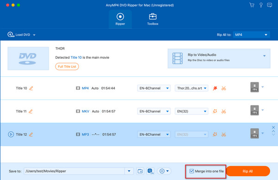
Task: Switch to the Toolbox tab
Action: pos(152,19)
